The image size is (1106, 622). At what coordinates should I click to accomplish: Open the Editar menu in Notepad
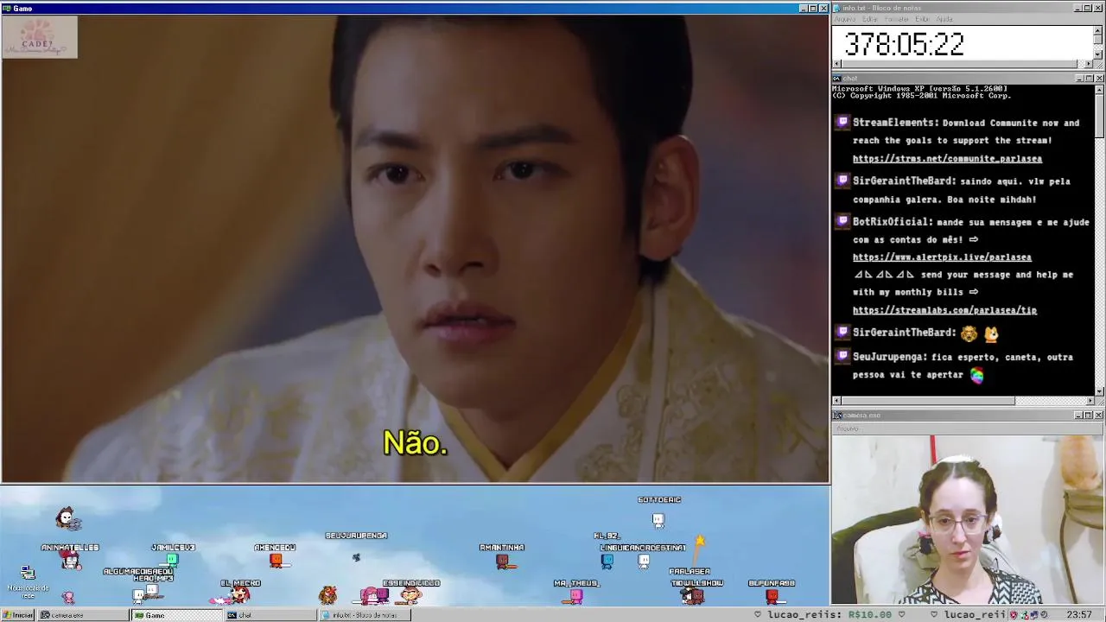(x=871, y=19)
